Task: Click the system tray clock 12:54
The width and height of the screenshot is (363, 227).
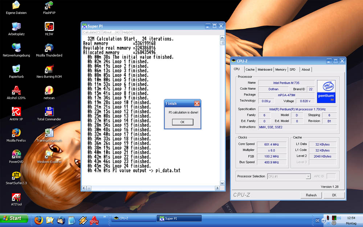Action: (x=351, y=218)
